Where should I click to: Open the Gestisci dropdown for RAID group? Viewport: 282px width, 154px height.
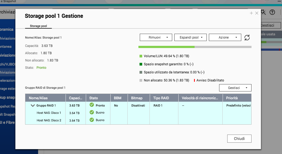pos(235,88)
